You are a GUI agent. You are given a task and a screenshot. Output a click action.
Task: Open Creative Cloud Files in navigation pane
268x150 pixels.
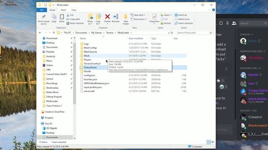[x=54, y=112]
